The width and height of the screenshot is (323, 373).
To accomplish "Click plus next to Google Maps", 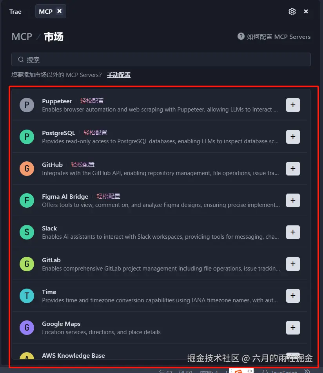I will coord(293,327).
